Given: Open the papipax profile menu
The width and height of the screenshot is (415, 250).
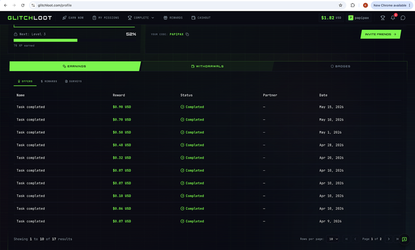Looking at the screenshot, I should (359, 17).
